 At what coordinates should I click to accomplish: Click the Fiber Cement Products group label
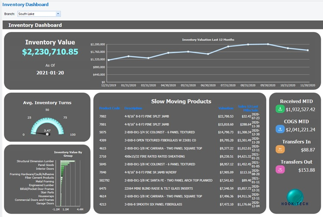pyautogui.click(x=39, y=178)
